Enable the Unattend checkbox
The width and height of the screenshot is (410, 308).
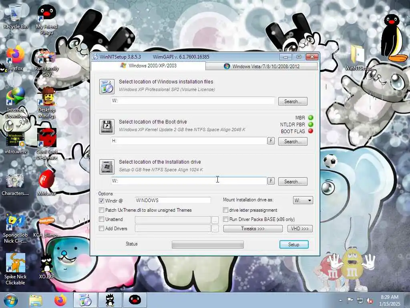(101, 219)
